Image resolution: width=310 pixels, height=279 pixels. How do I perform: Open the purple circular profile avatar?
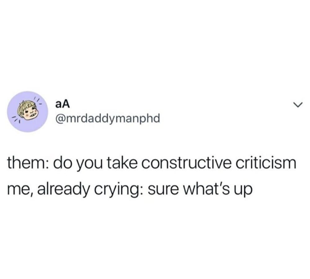click(x=28, y=112)
